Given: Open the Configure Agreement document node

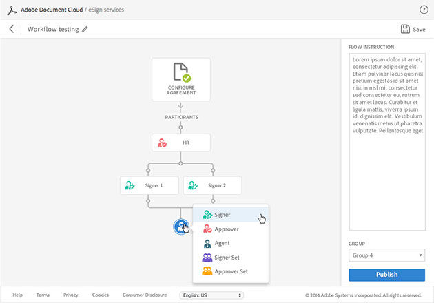Looking at the screenshot, I should (180, 79).
